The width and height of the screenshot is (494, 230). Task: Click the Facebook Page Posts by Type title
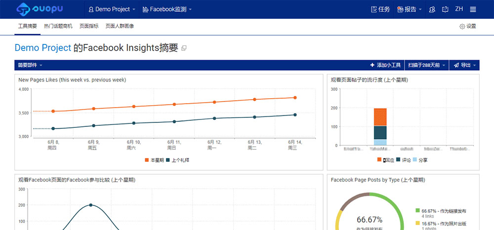pos(378,180)
